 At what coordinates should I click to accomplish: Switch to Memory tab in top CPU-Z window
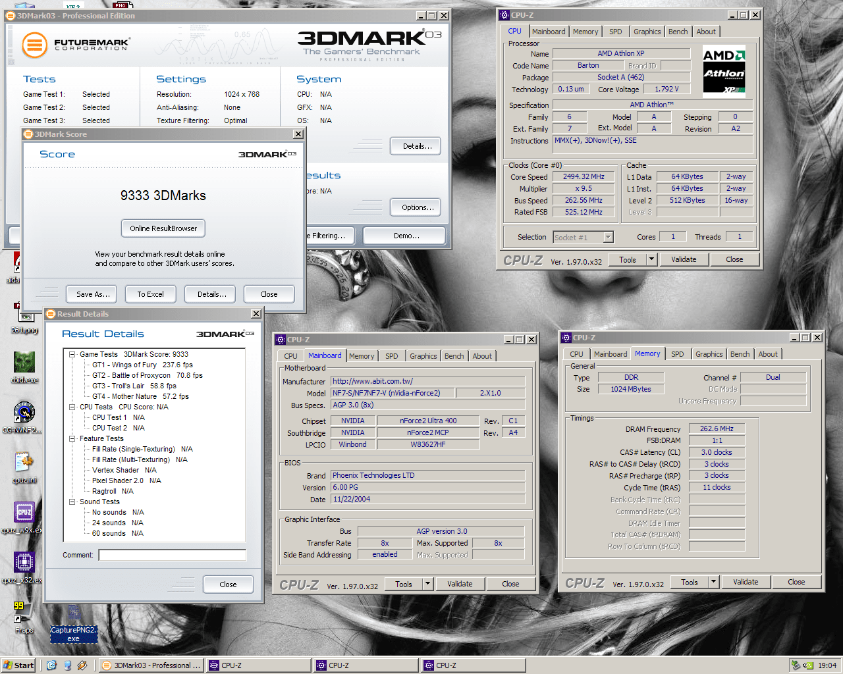tap(585, 32)
